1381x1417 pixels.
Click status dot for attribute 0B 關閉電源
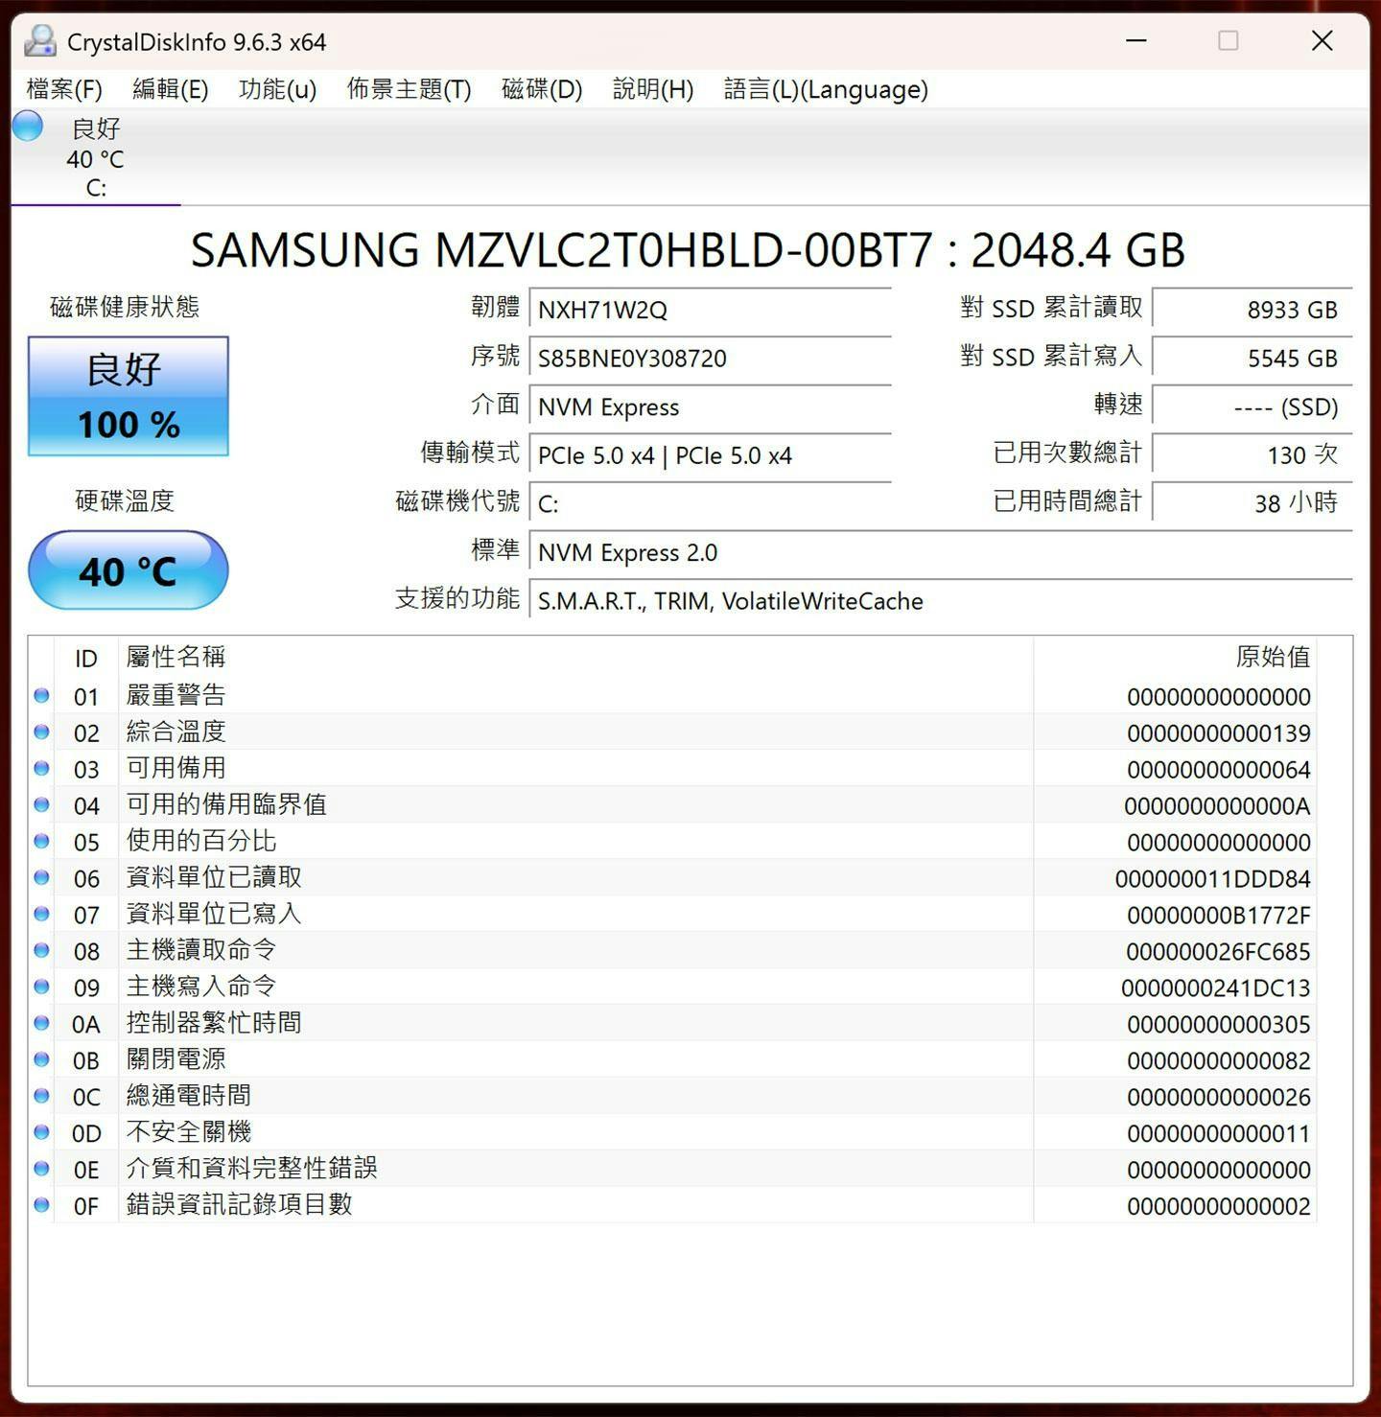pos(41,1059)
